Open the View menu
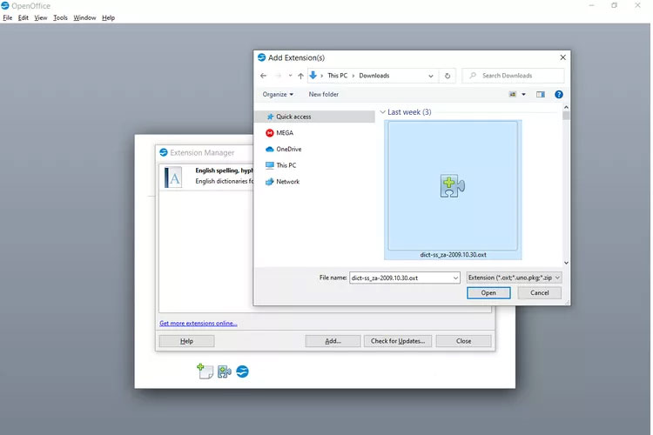The width and height of the screenshot is (653, 435). click(x=41, y=18)
